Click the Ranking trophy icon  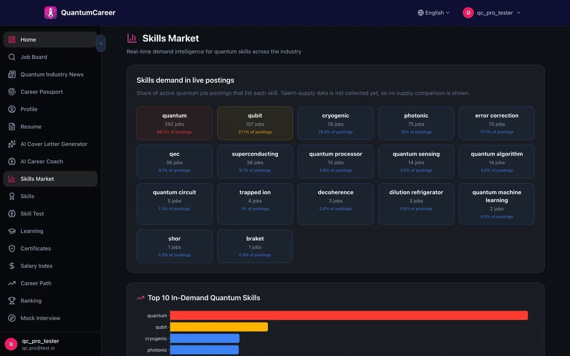pyautogui.click(x=12, y=301)
